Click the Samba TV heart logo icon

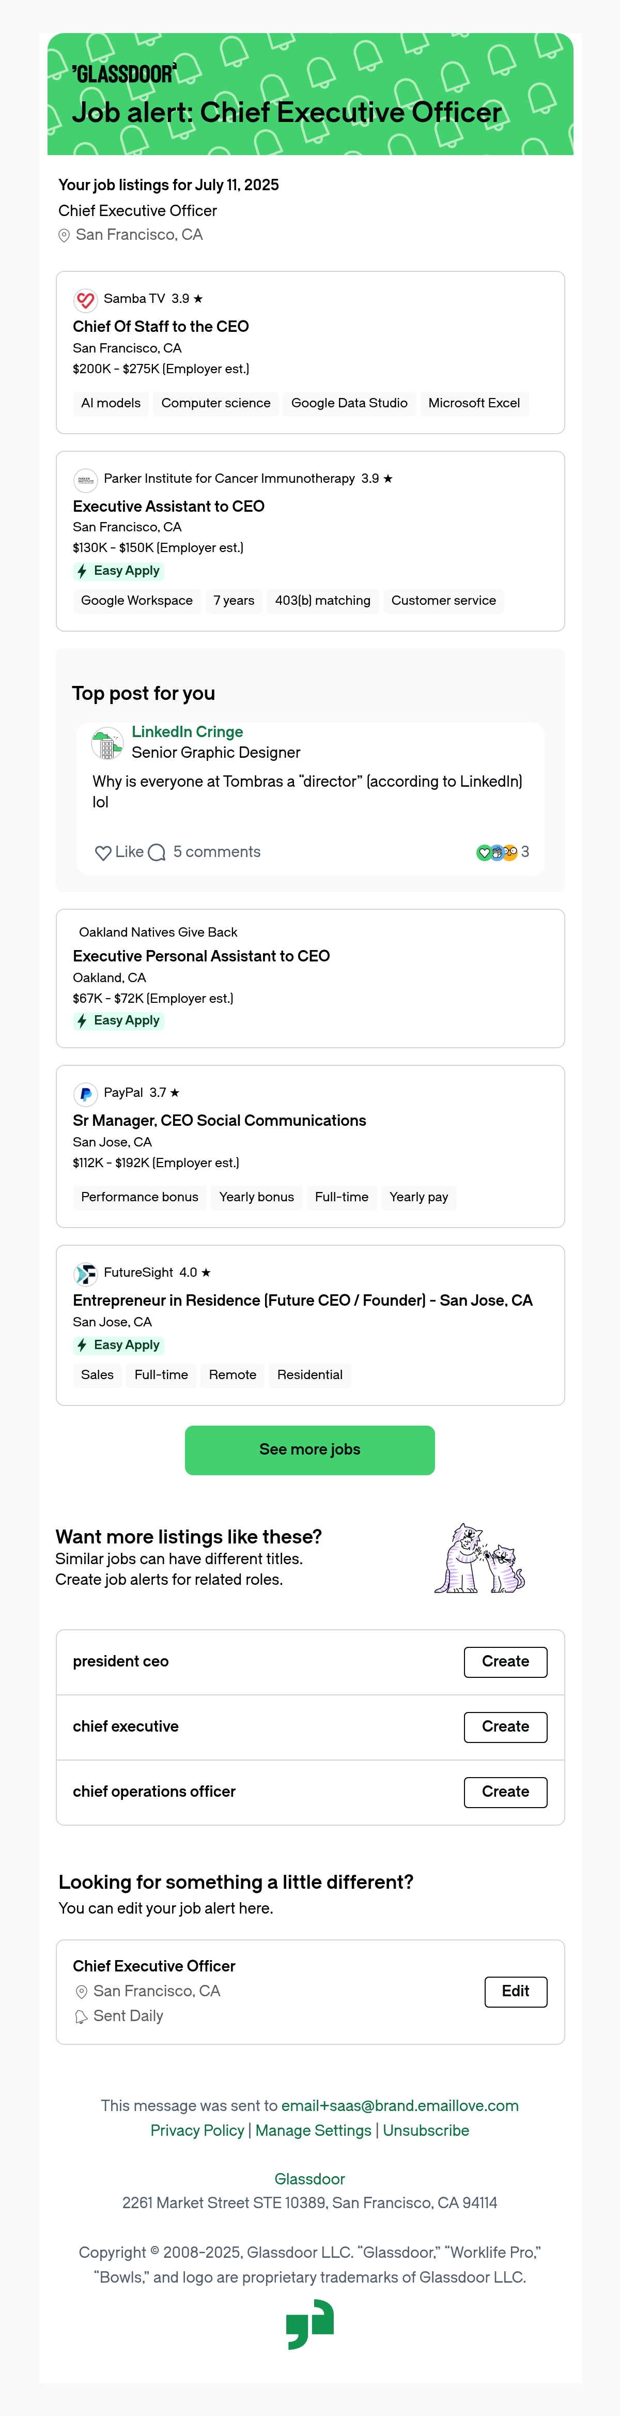point(85,300)
